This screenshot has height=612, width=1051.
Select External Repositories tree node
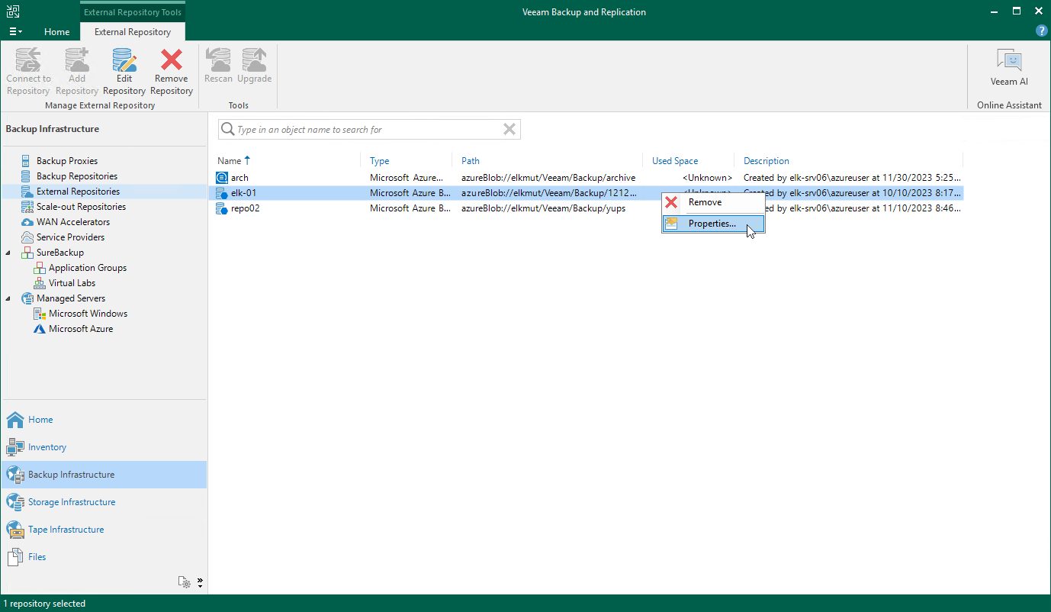78,192
